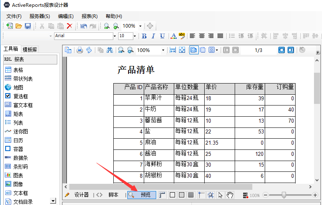Click the binoculars find icon
Screen dimensions: 322x205
pos(109,50)
